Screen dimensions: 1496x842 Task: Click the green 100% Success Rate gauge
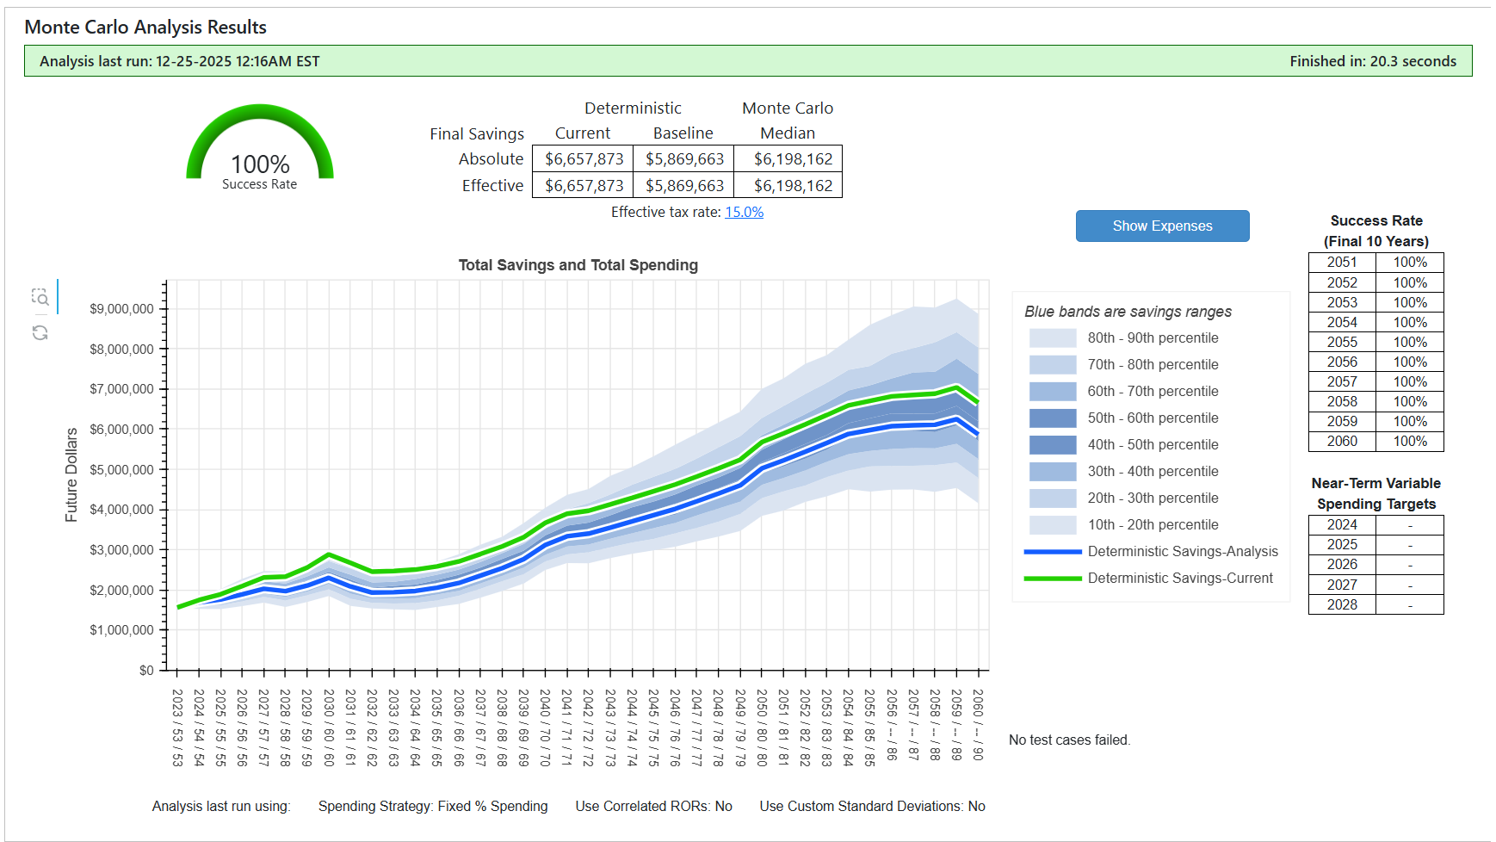259,146
